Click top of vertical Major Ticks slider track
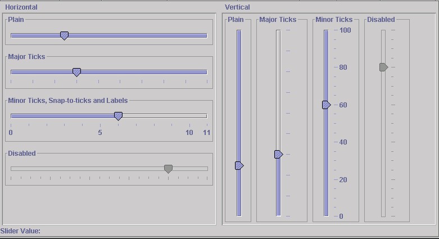This screenshot has width=439, height=239. [x=278, y=33]
